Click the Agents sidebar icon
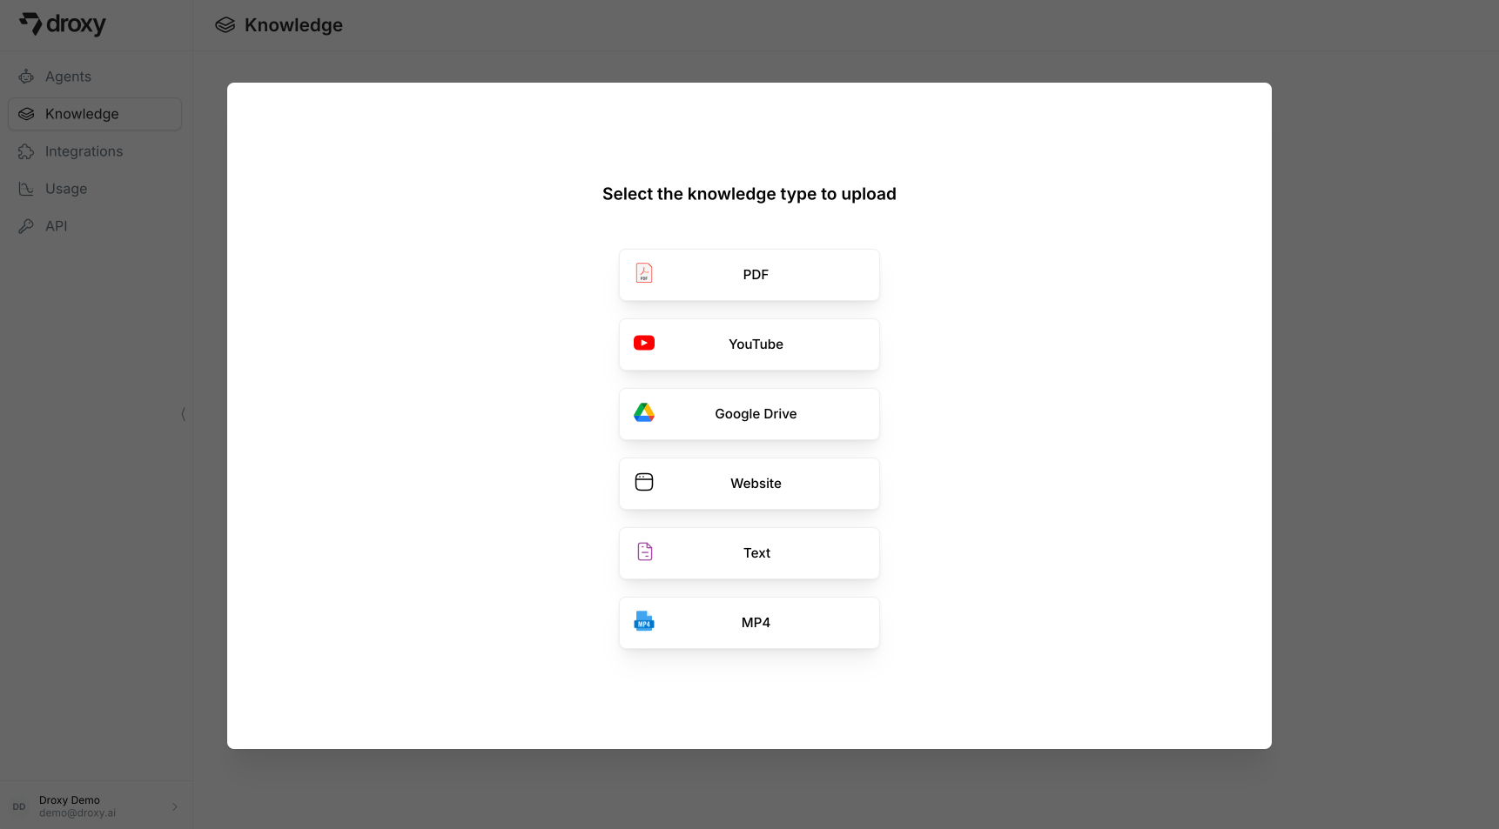This screenshot has height=829, width=1499. [27, 77]
